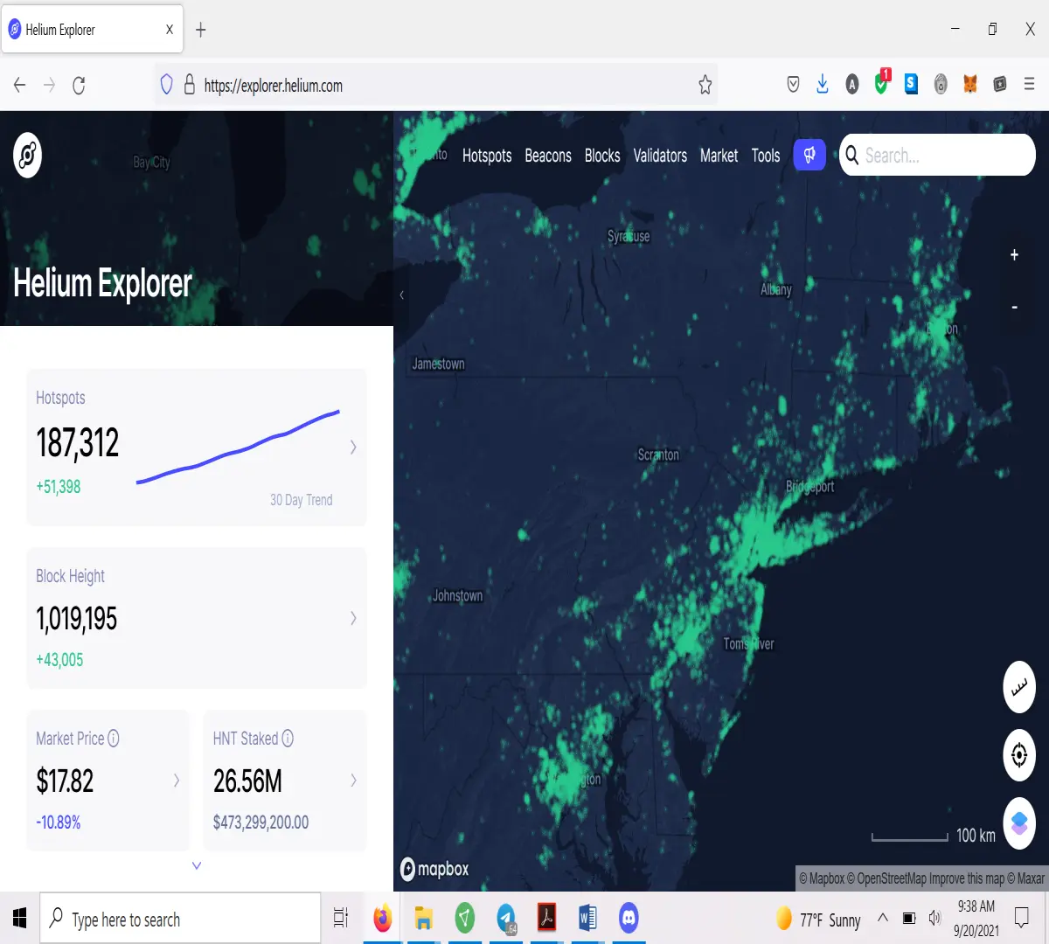The image size is (1049, 944).
Task: Click hotspot count 187,312
Action: pyautogui.click(x=77, y=443)
